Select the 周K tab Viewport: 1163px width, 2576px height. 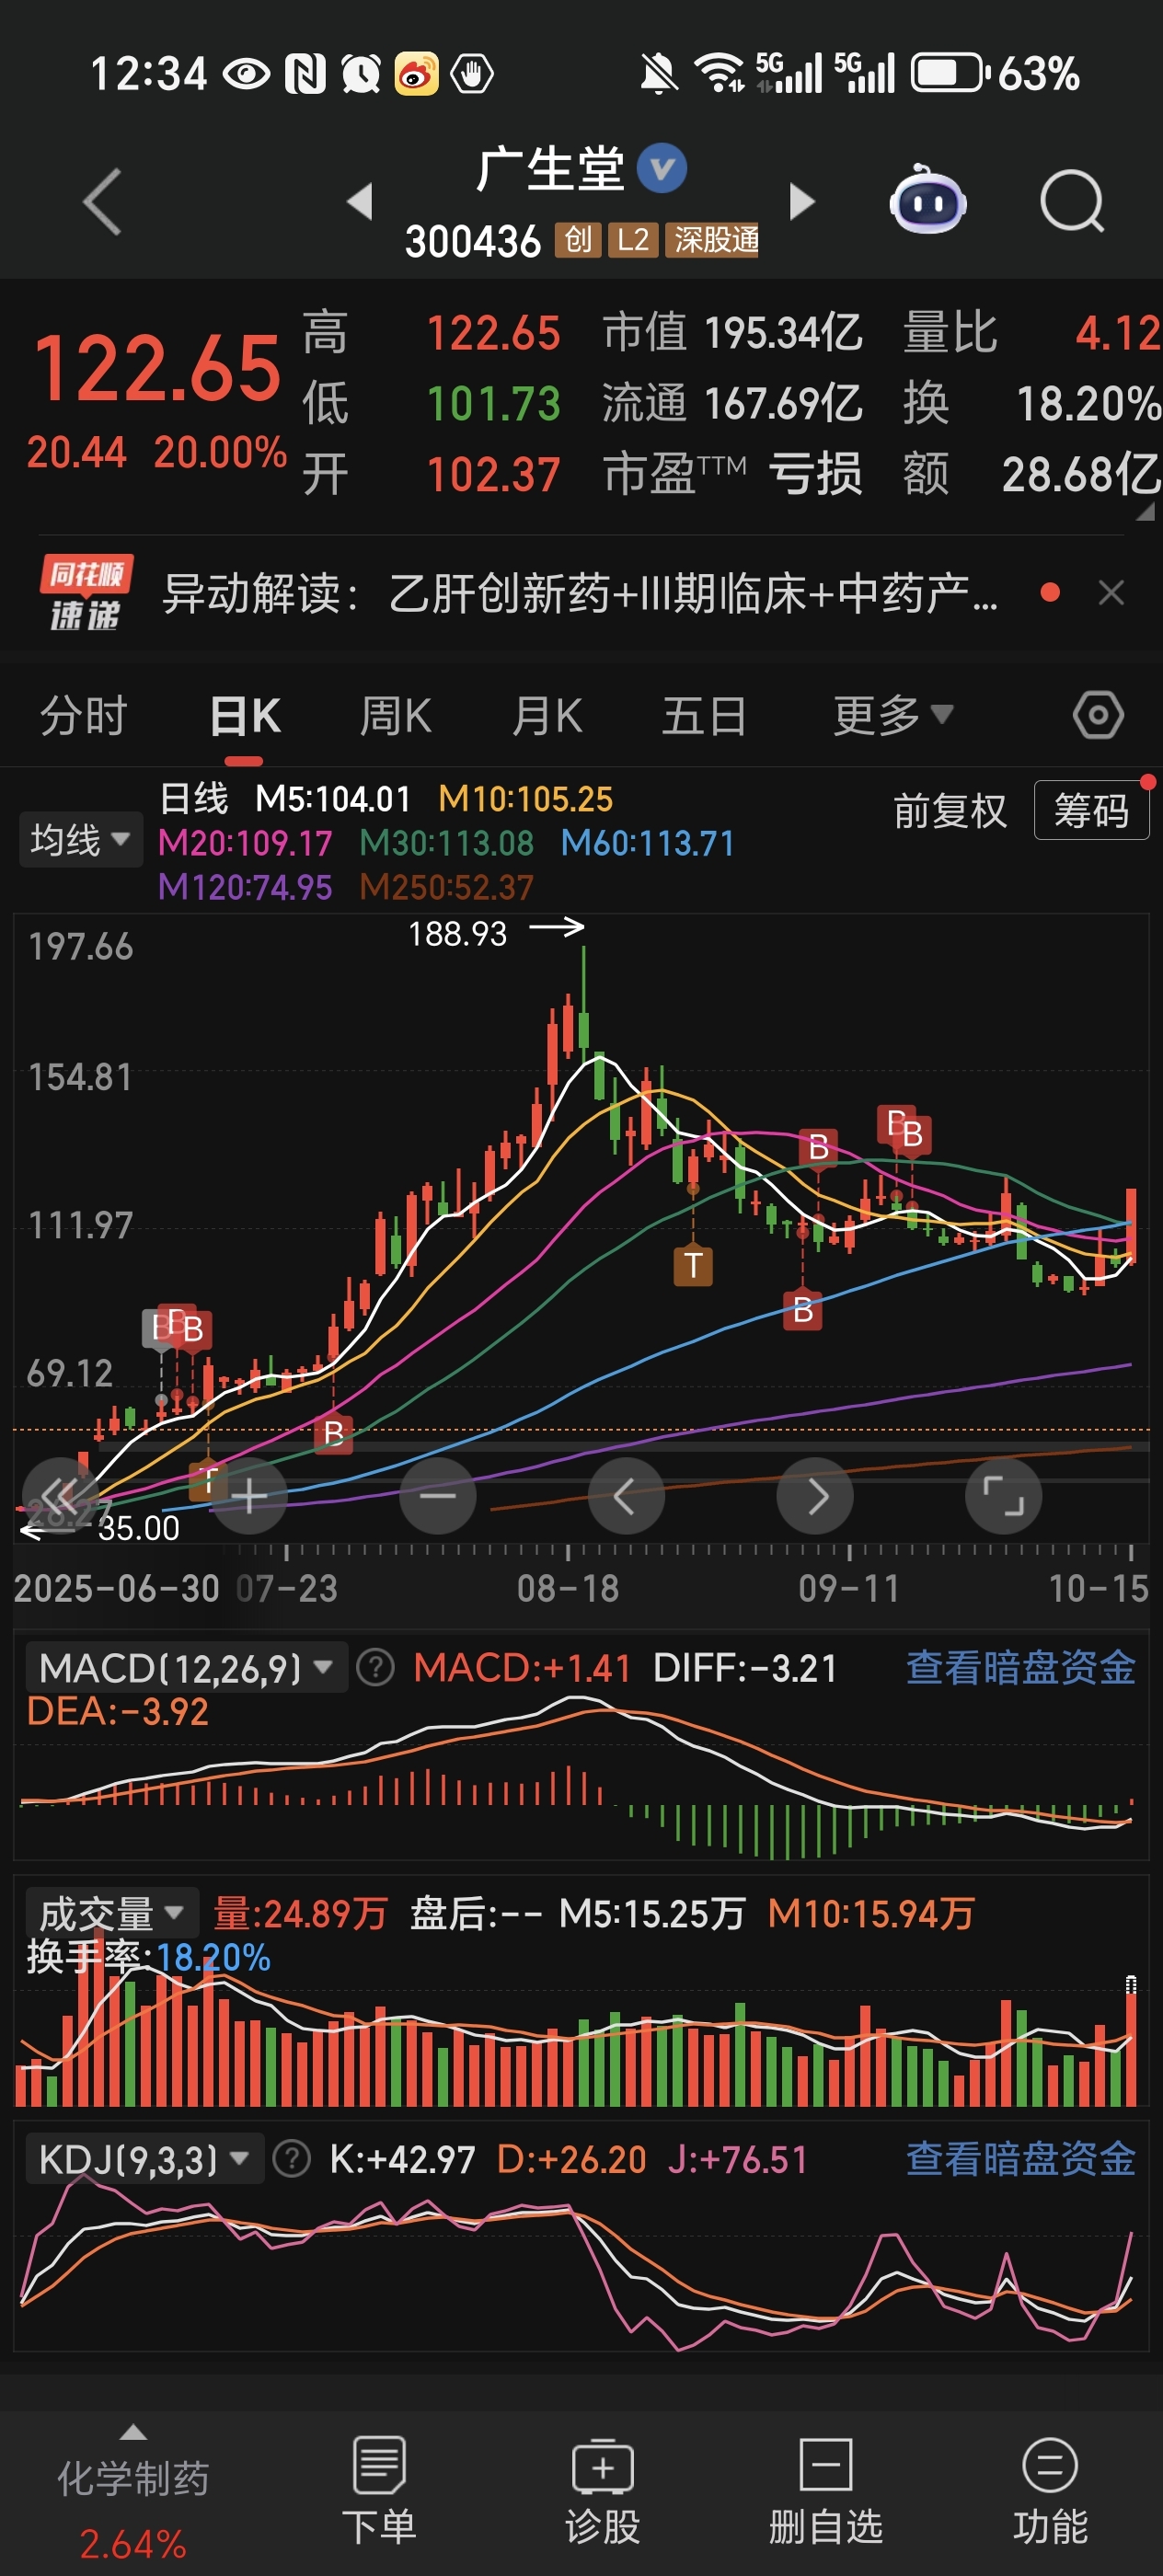(396, 716)
